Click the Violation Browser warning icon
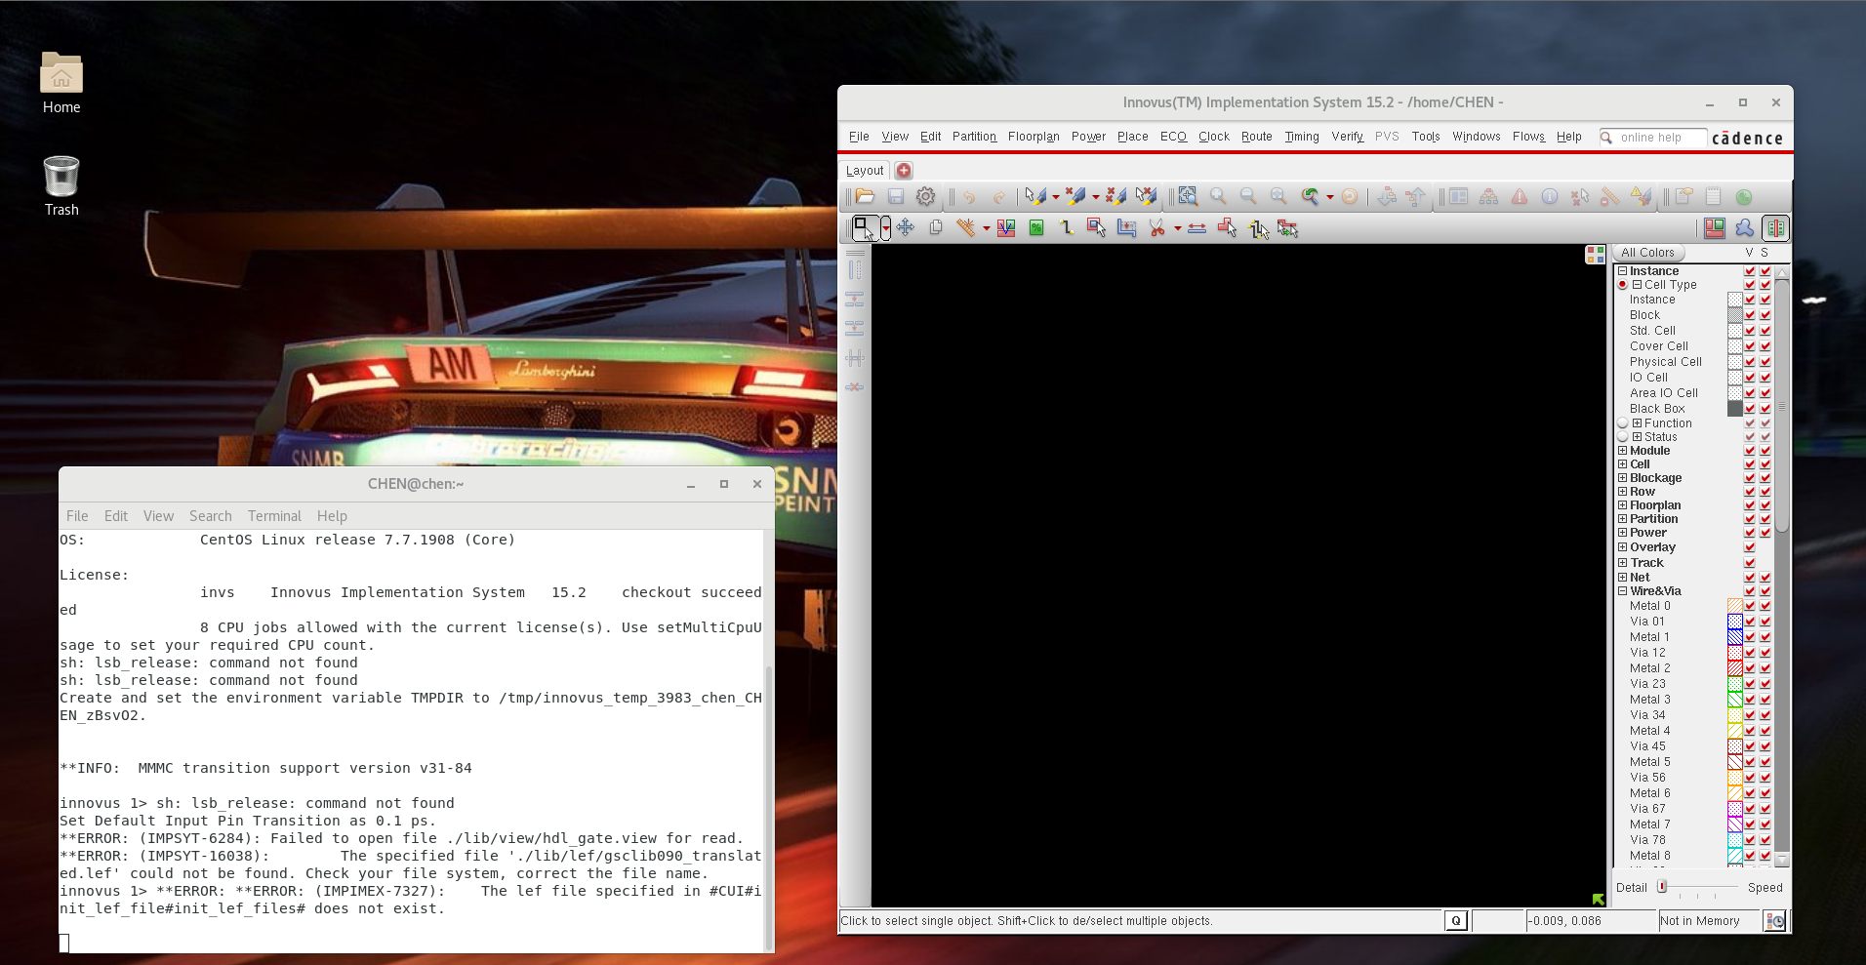 coord(1521,197)
